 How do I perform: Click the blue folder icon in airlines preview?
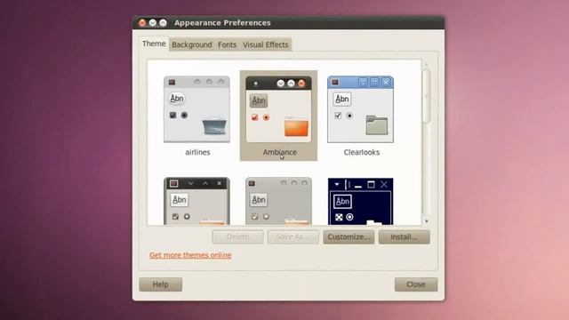click(214, 126)
